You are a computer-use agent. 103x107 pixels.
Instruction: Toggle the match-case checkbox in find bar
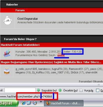[98, 90]
